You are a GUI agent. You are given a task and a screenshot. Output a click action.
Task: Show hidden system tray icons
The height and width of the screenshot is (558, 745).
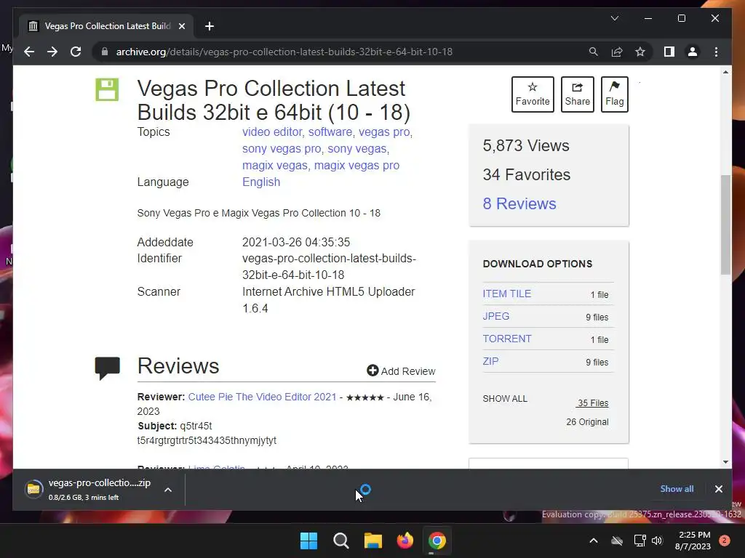coord(594,541)
